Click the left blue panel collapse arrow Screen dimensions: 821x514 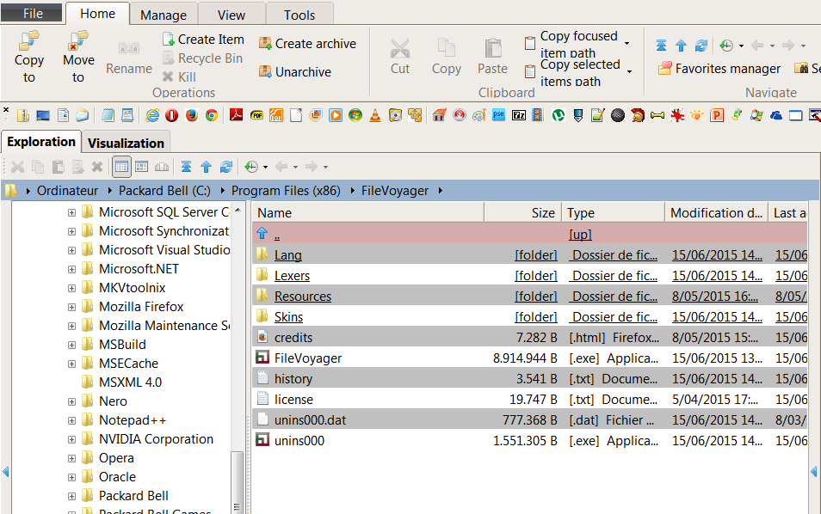point(6,472)
